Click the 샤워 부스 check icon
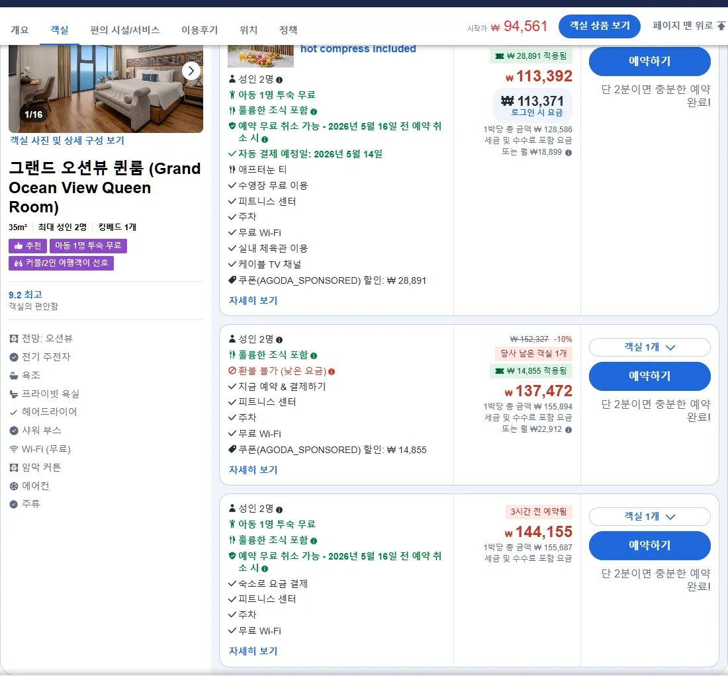 pyautogui.click(x=14, y=431)
